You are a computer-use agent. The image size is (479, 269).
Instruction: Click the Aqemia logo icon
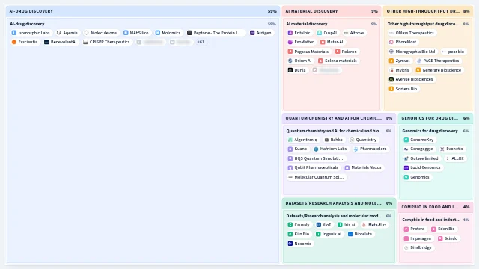click(x=59, y=33)
